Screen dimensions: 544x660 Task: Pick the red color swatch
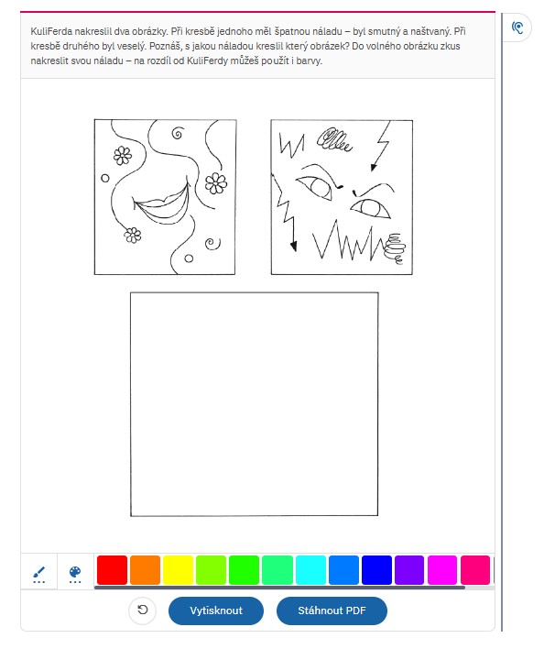coord(112,570)
